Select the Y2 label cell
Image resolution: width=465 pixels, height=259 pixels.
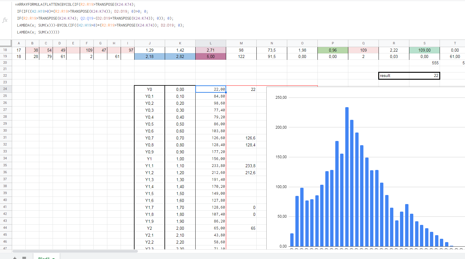coord(150,228)
